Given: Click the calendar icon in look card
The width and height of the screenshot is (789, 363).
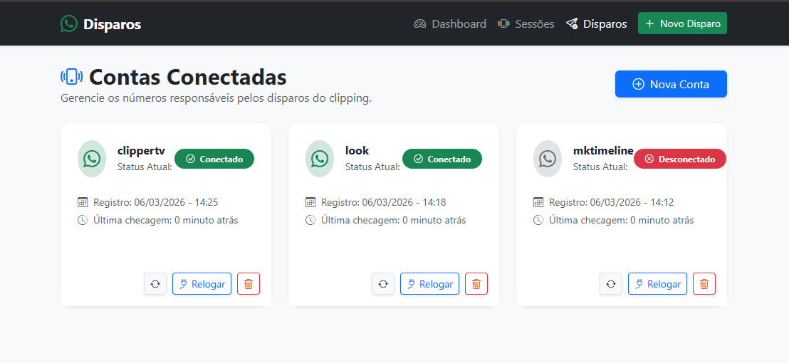Looking at the screenshot, I should [310, 202].
